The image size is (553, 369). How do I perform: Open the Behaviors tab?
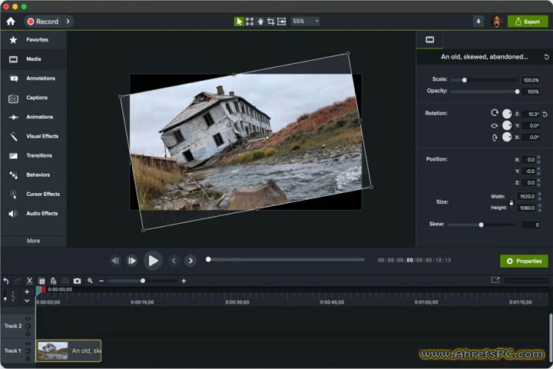tap(33, 175)
